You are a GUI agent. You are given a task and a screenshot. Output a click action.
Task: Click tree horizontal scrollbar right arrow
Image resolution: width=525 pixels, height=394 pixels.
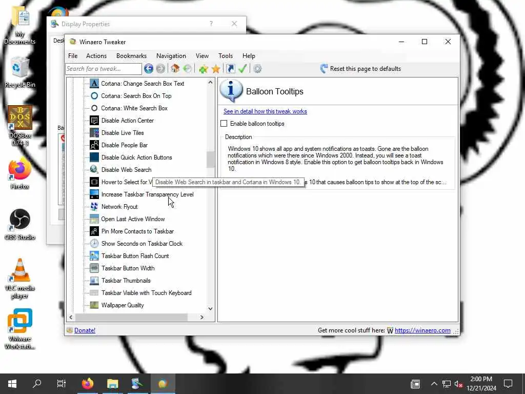(x=201, y=317)
